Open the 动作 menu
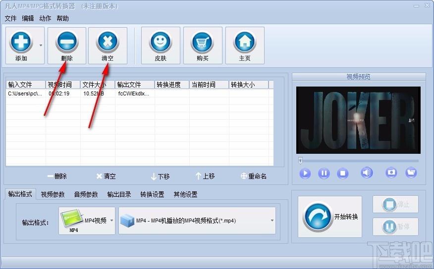This screenshot has width=434, height=269. point(45,18)
